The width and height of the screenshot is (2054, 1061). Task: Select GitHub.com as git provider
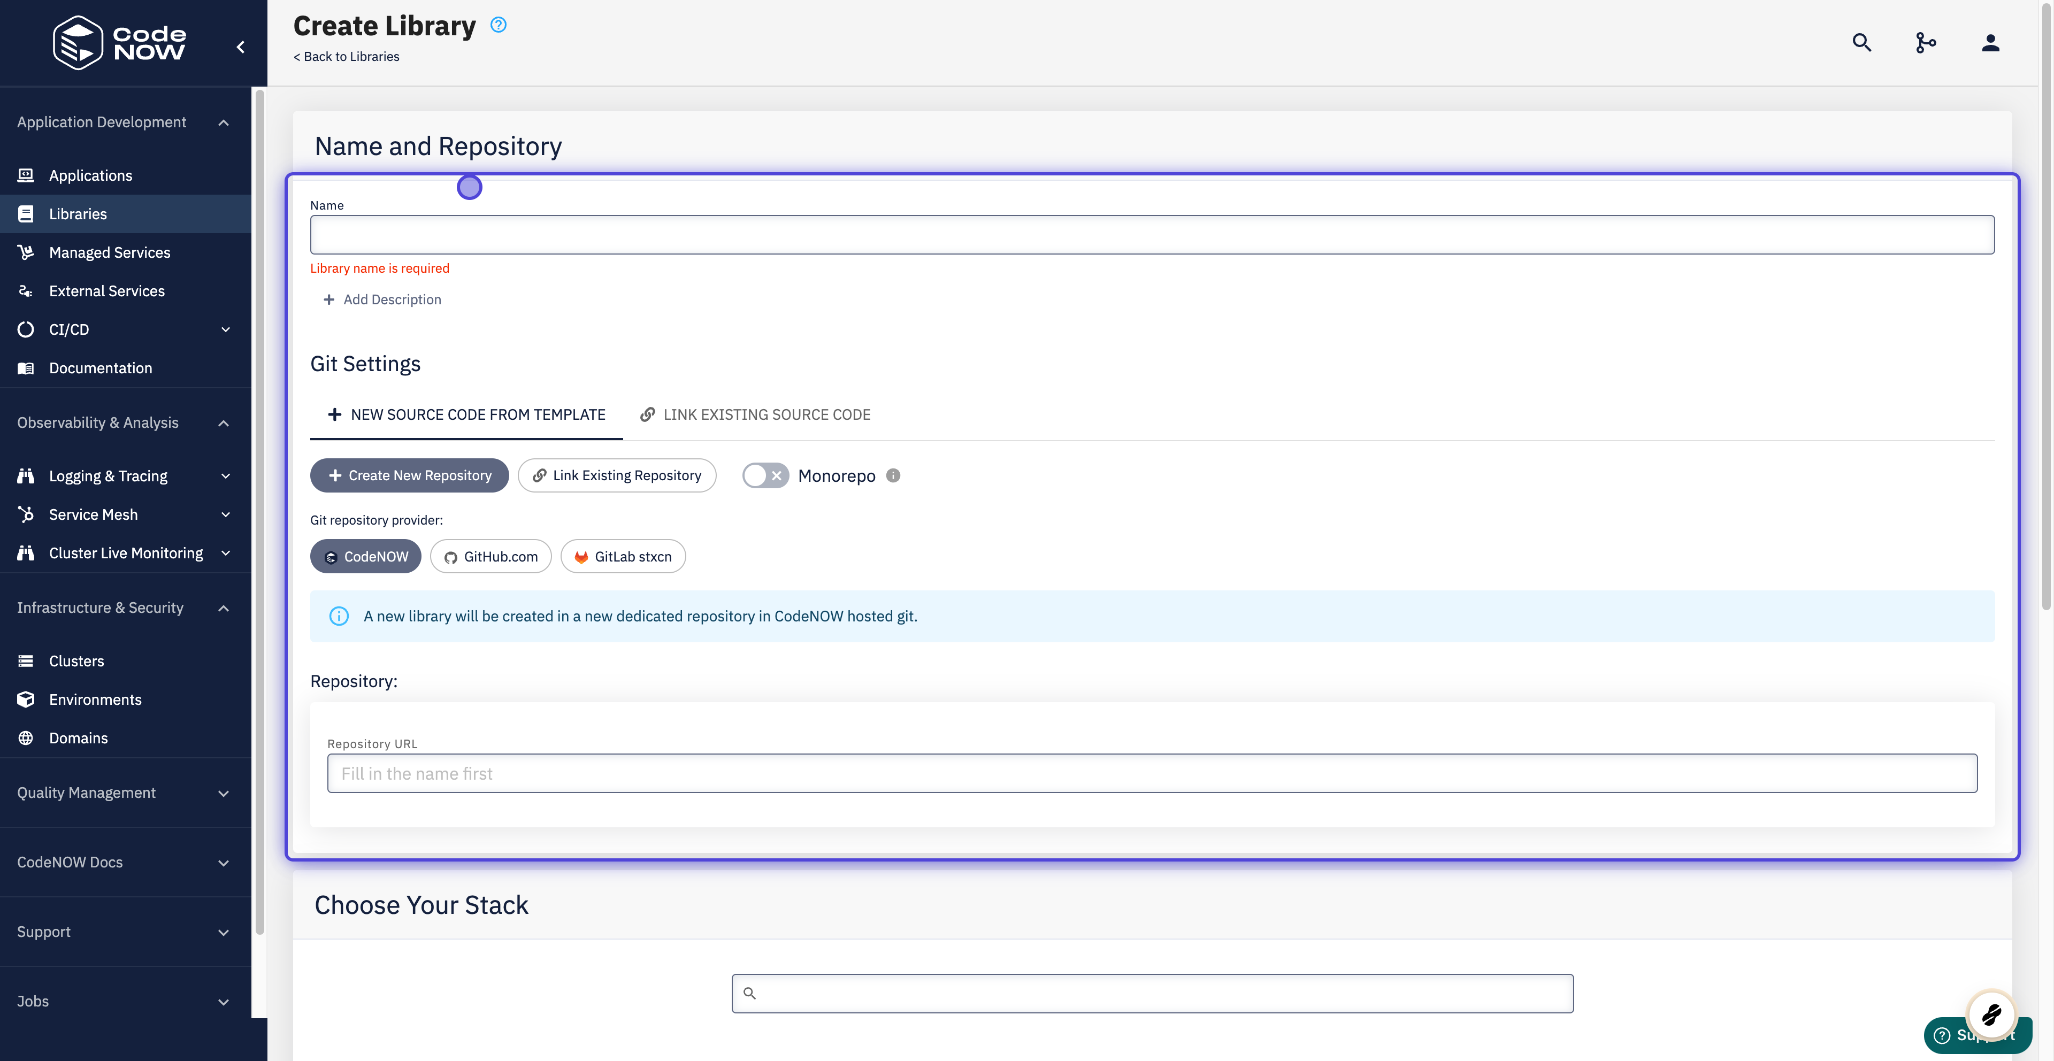point(491,556)
